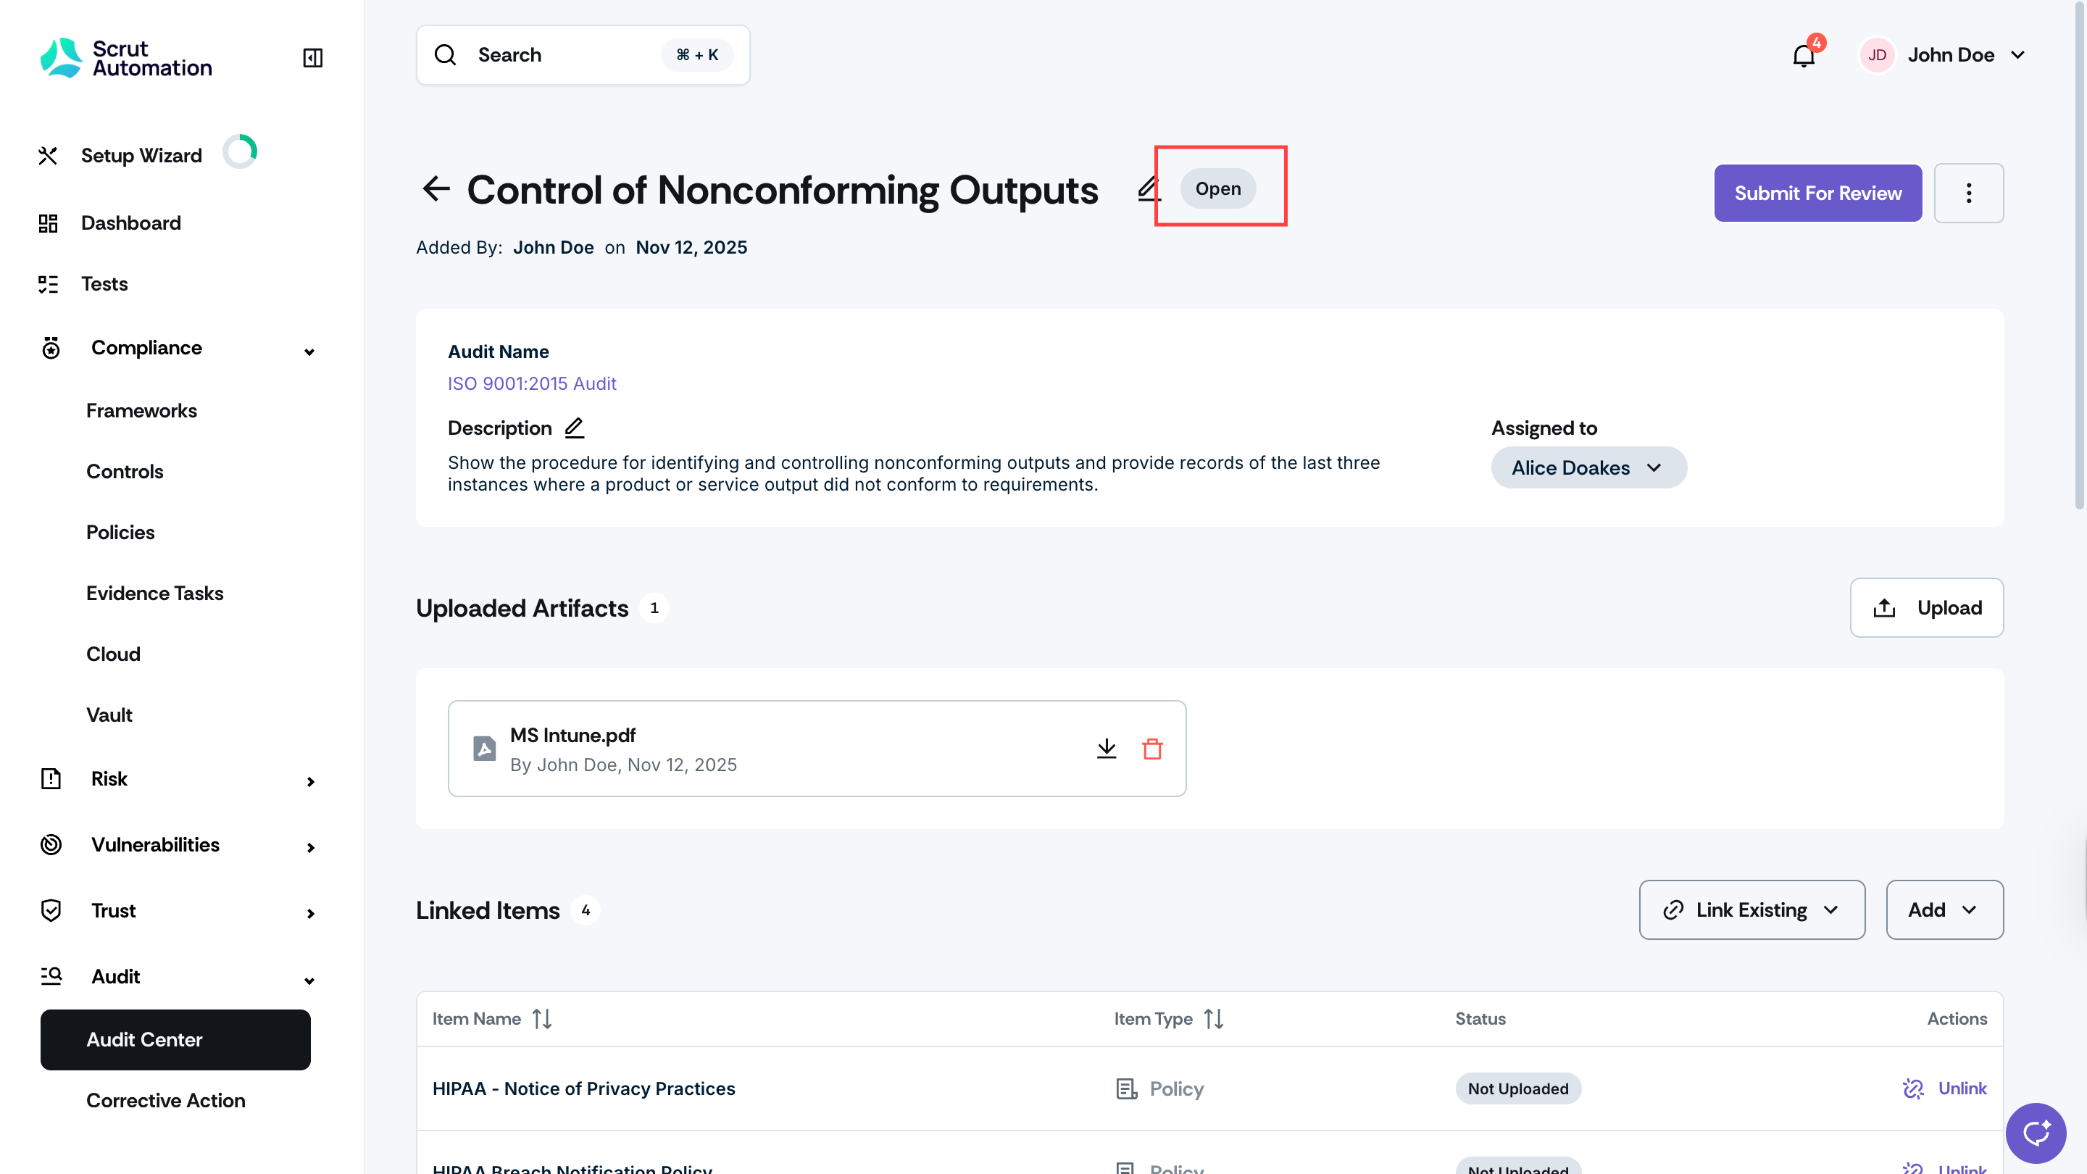Viewport: 2087px width, 1174px height.
Task: Open the Assigned to Alice Doakes dropdown
Action: [1588, 467]
